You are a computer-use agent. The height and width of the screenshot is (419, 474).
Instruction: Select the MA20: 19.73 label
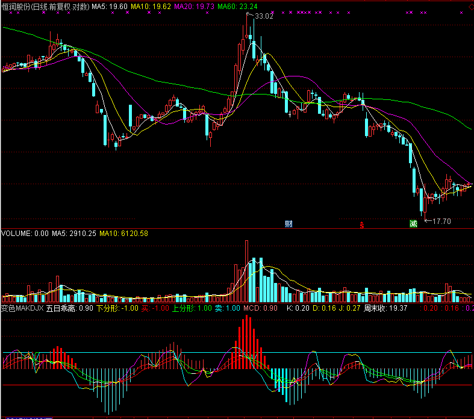point(194,7)
